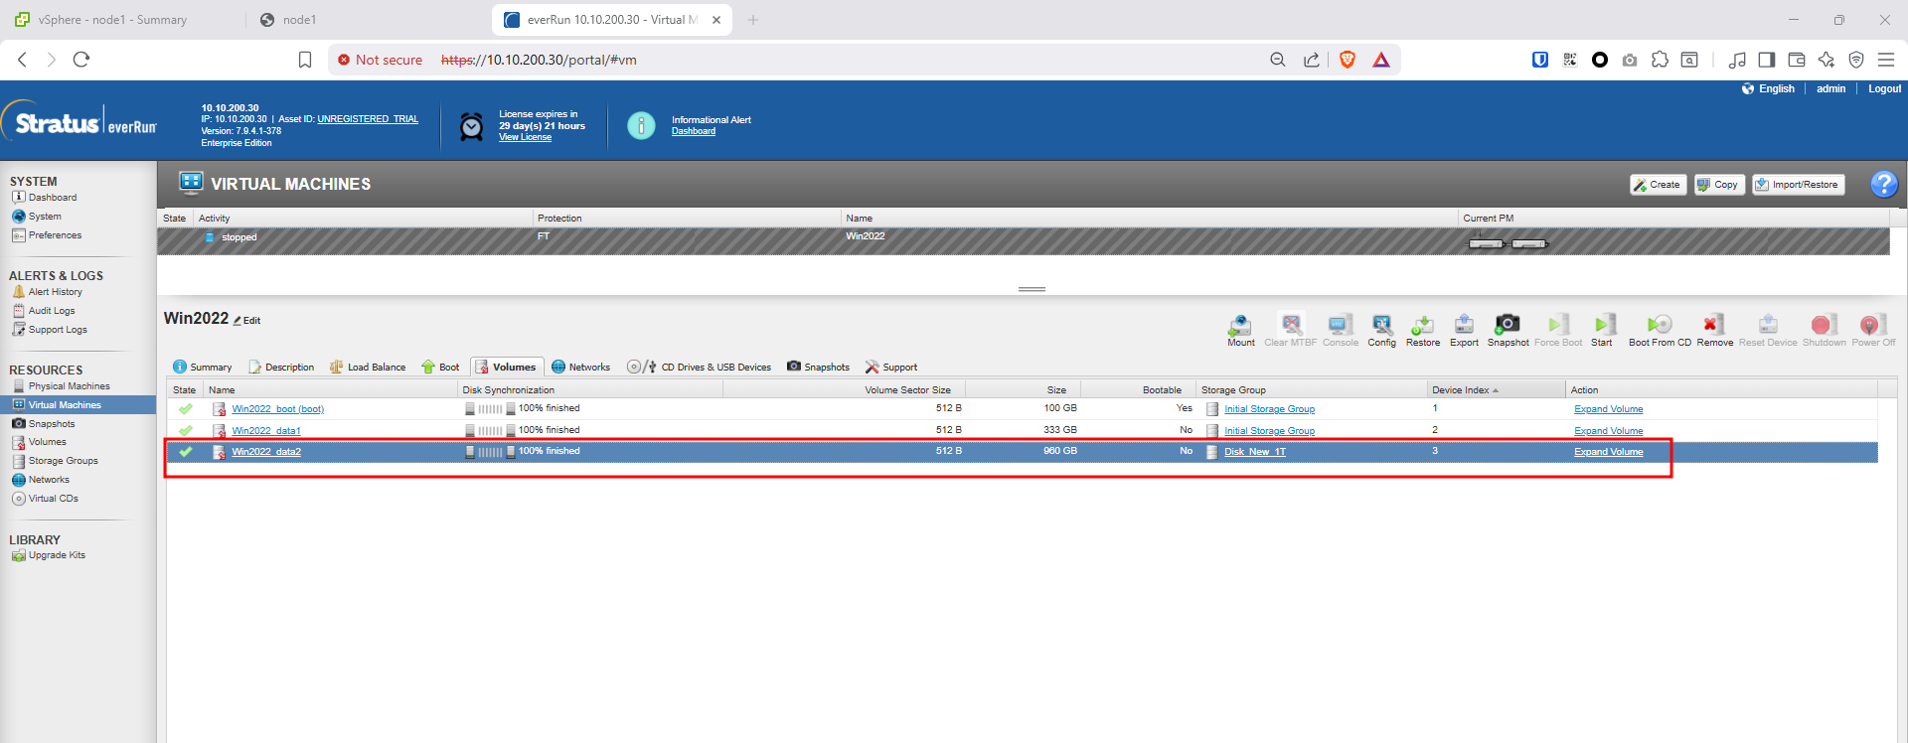Sort by Device Index column header
Screen dimensions: 1908x743
[x=1461, y=390]
